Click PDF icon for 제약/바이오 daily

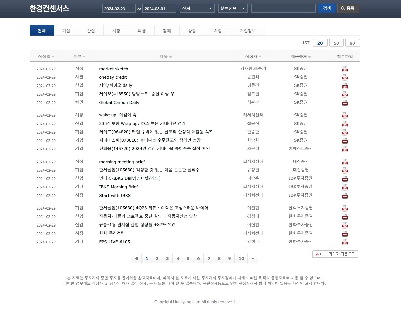pyautogui.click(x=345, y=85)
